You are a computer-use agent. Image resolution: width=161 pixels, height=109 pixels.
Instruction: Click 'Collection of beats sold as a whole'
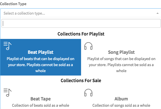(41, 105)
